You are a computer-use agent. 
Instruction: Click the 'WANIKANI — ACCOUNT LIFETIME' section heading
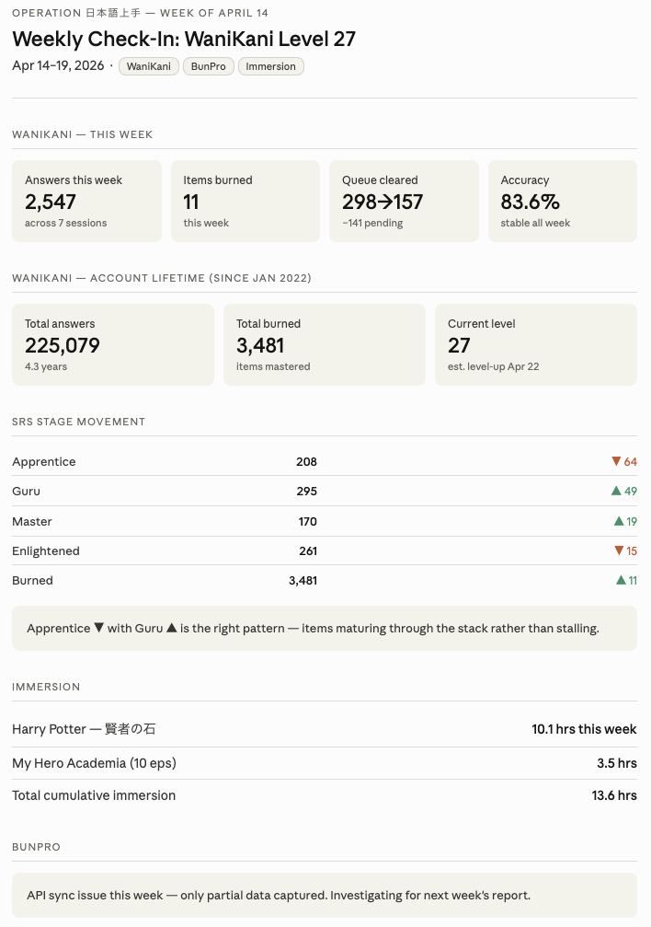[161, 278]
